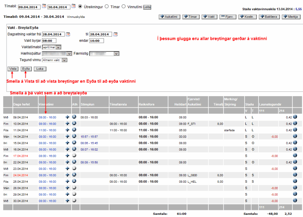Open shift 11:00 - 16:00 on 11.04.2014
This screenshot has height=217, width=303.
(x=47, y=130)
